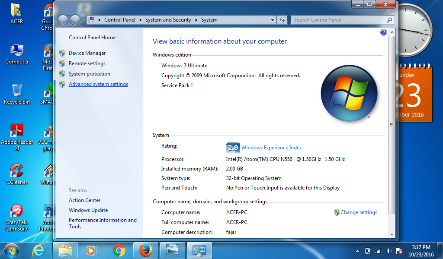This screenshot has height=259, width=443.
Task: Click the shield icon beside Advanced system settings
Action: click(62, 84)
